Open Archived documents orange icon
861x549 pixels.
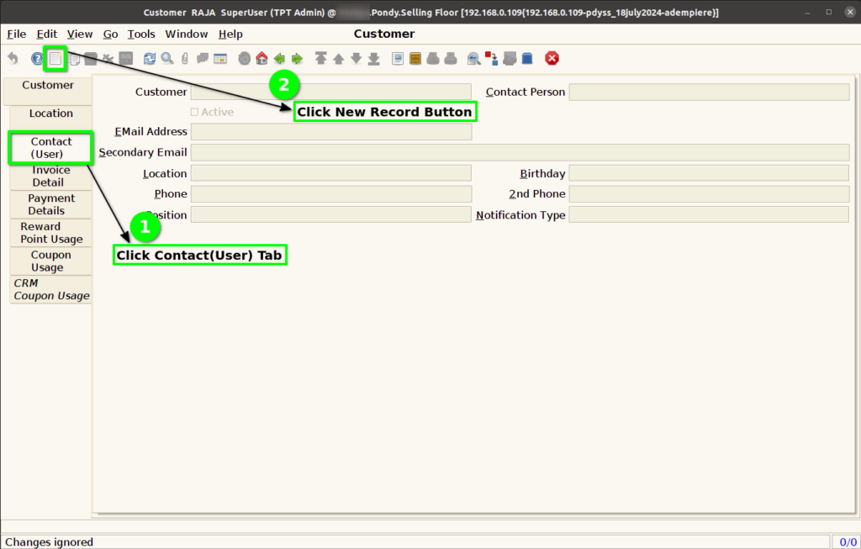pos(415,58)
